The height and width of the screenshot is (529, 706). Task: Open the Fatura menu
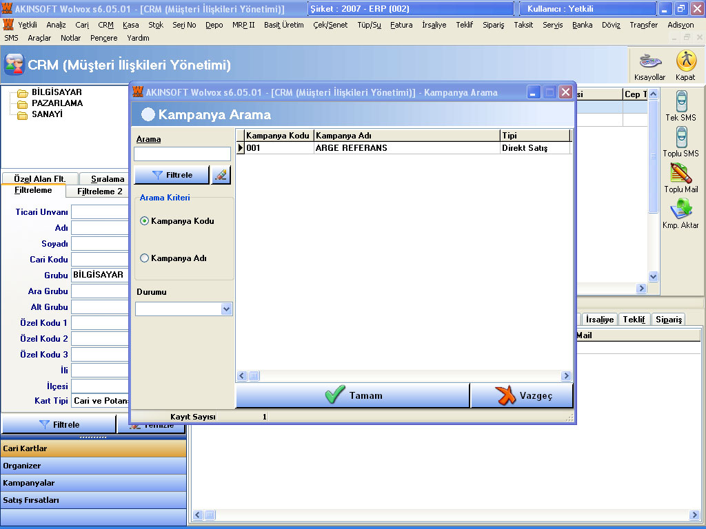(401, 25)
